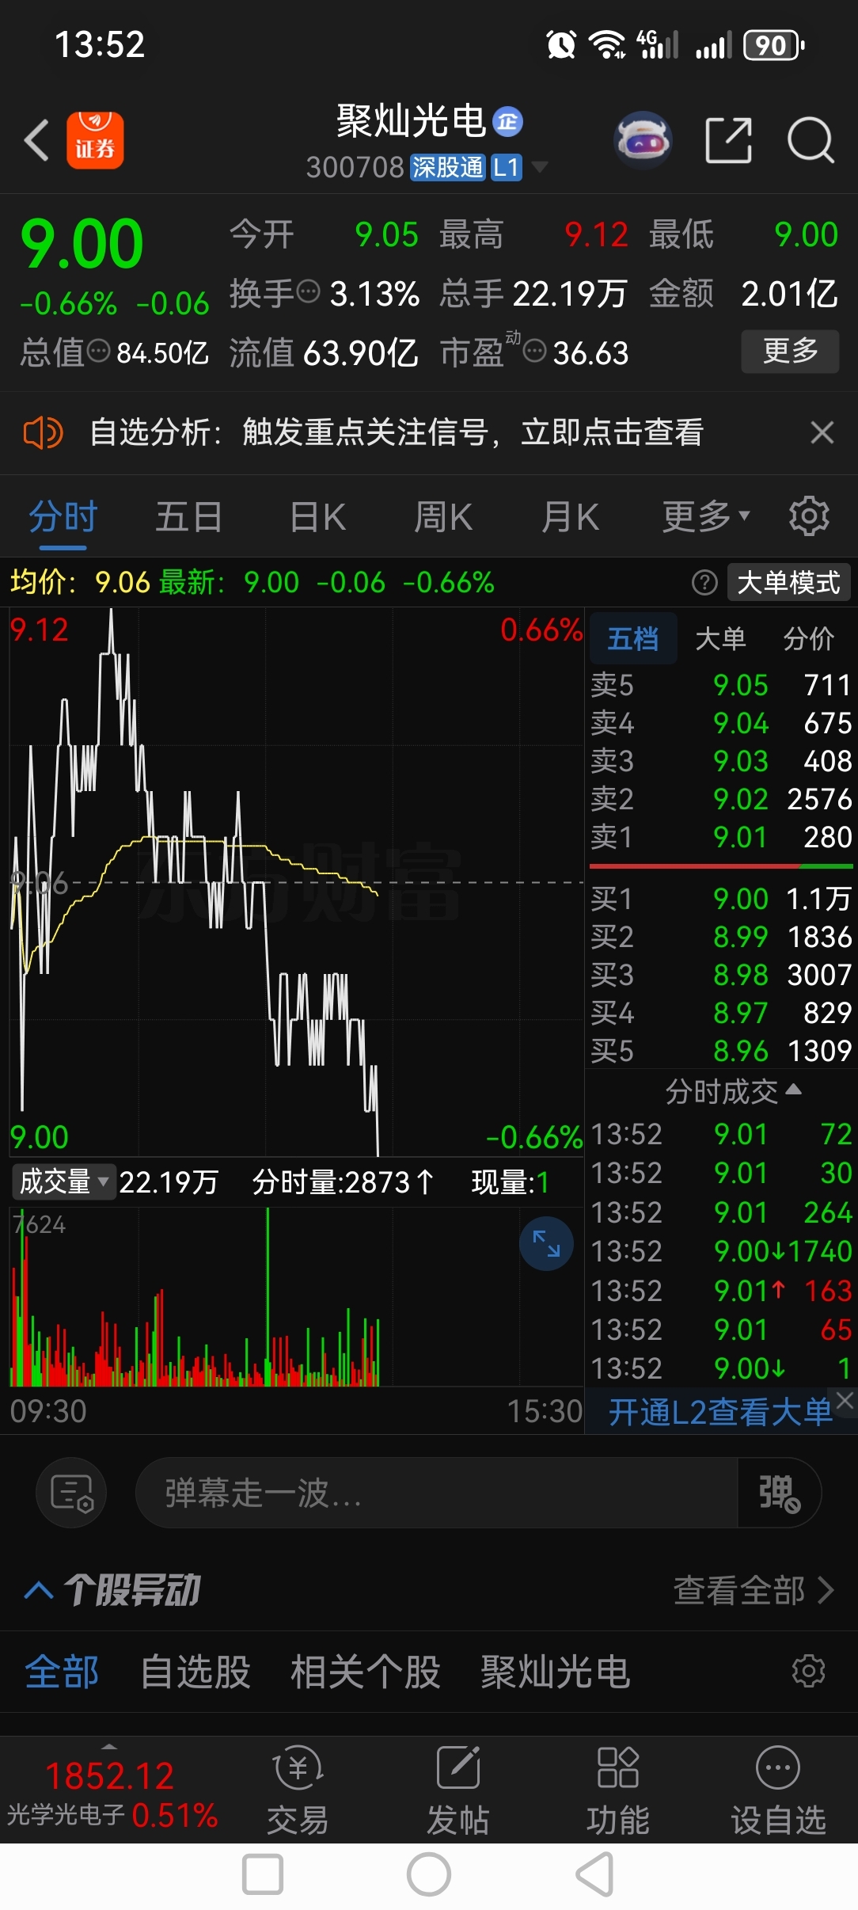The width and height of the screenshot is (858, 1910).
Task: Tap 卖5 price 9.05 row
Action: [x=721, y=685]
